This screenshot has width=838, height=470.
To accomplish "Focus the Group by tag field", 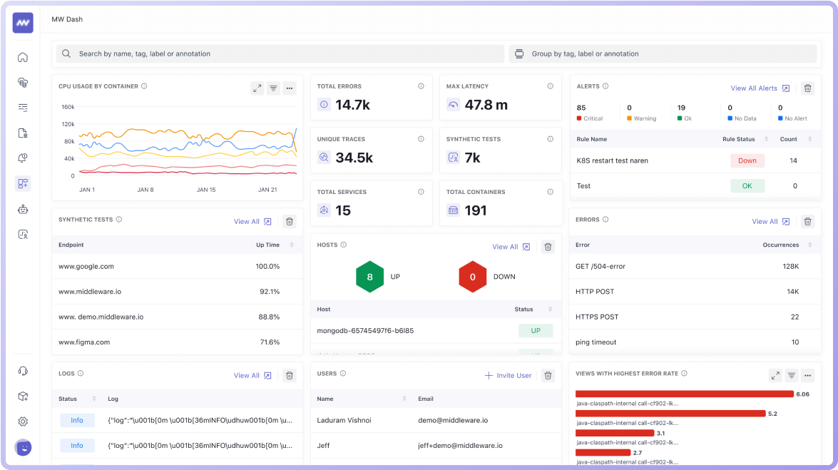I will 663,53.
